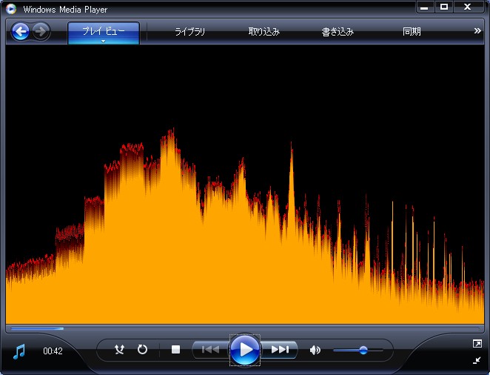Click the Windows Media Player title icon
This screenshot has width=490, height=375.
click(x=11, y=9)
